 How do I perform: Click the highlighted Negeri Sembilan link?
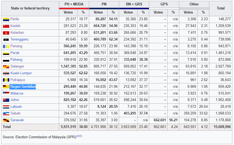point(23,86)
